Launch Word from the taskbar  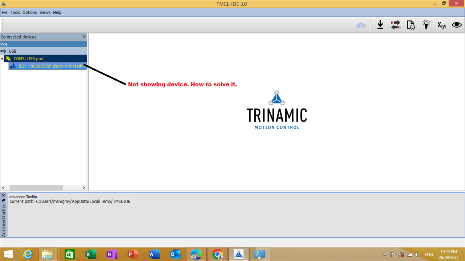point(154,254)
